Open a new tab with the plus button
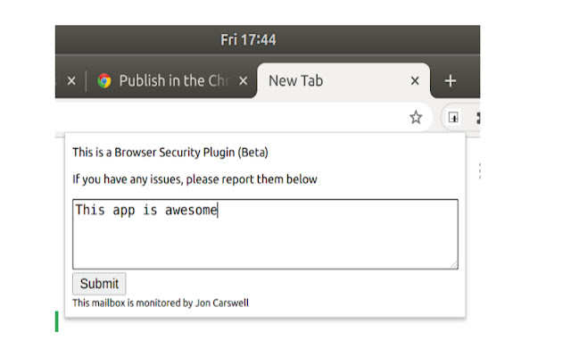 (x=451, y=80)
